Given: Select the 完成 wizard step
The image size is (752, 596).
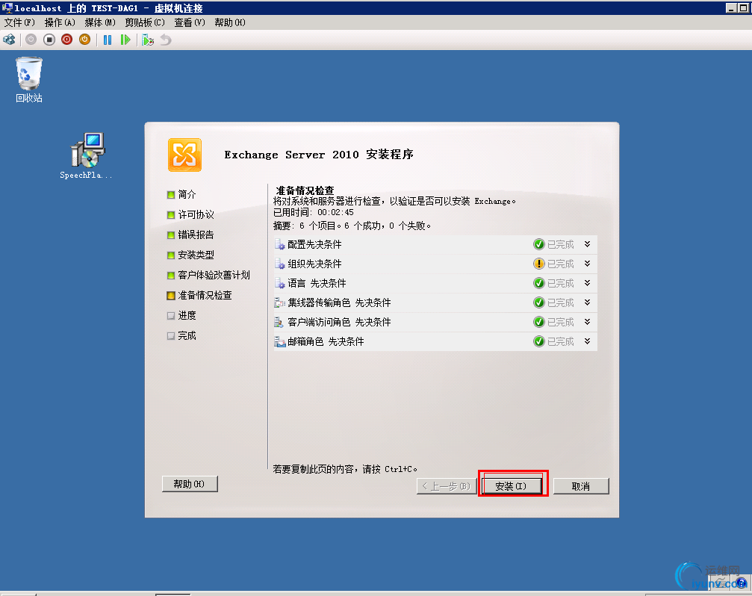Looking at the screenshot, I should tap(187, 335).
